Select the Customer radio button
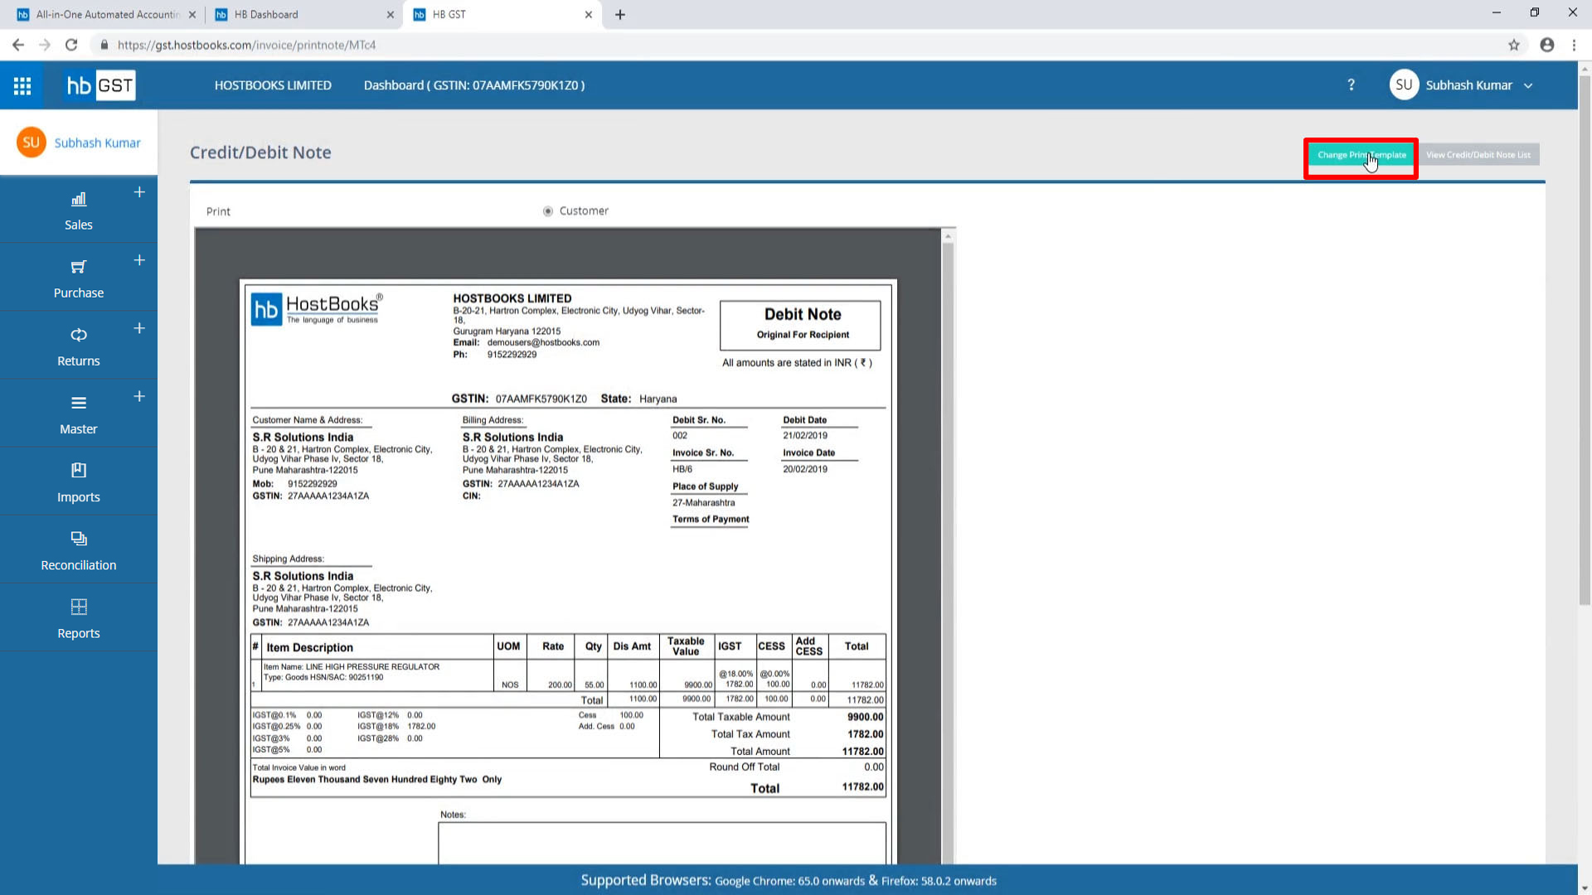The image size is (1592, 895). (548, 211)
